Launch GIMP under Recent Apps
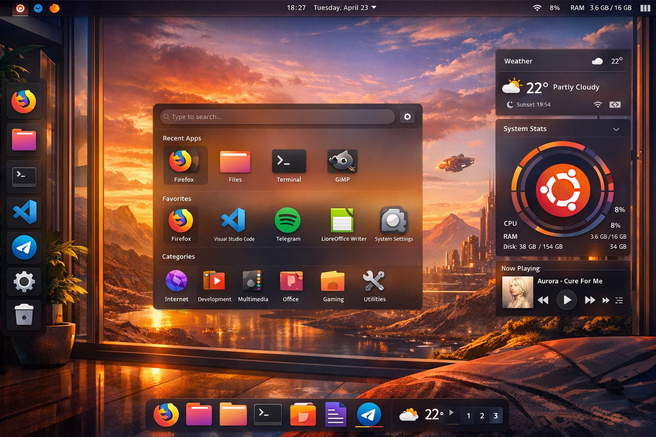Screen dimensions: 656x437 (342, 166)
